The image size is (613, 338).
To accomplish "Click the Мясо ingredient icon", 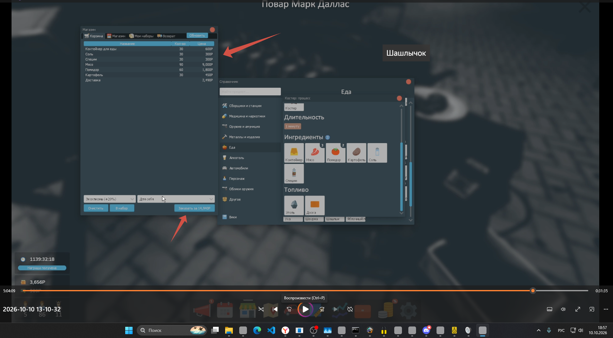I will [x=315, y=153].
